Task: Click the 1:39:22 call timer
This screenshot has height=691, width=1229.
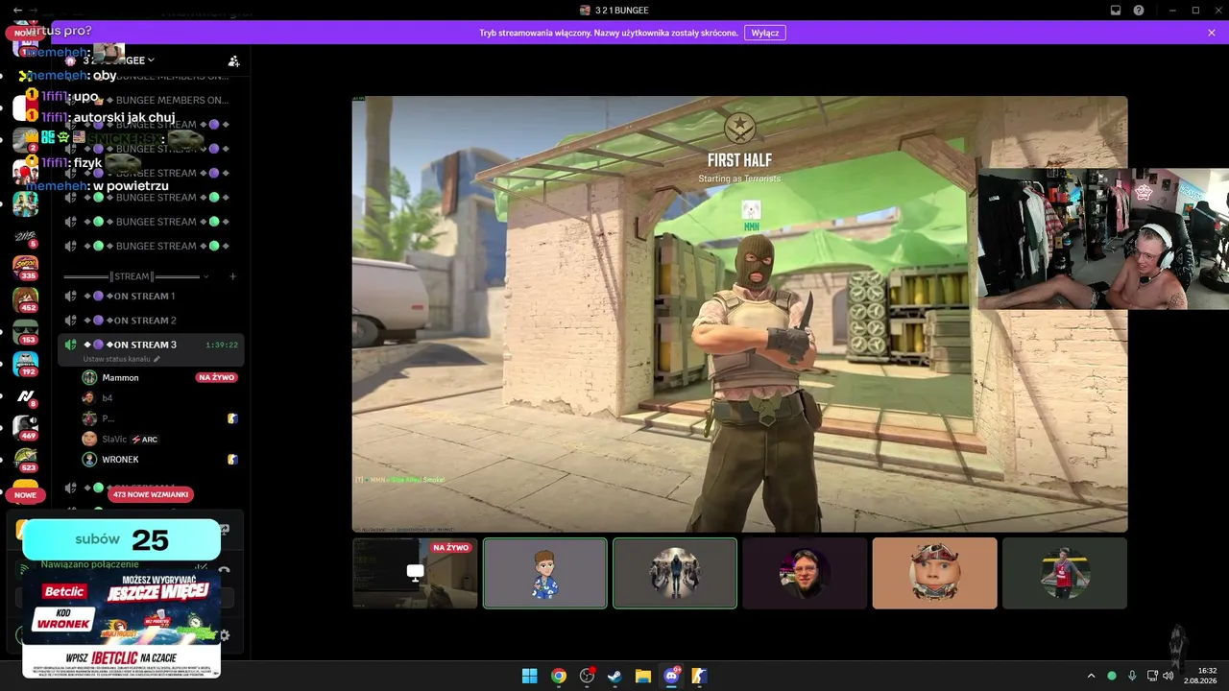Action: pos(222,345)
